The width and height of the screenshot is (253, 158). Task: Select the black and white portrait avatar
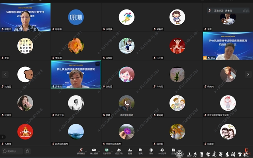(x=76, y=103)
